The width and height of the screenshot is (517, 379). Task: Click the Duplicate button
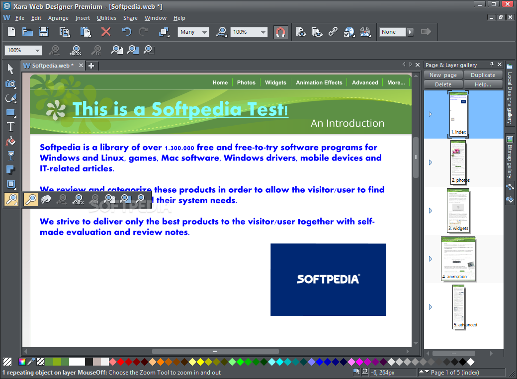(483, 75)
